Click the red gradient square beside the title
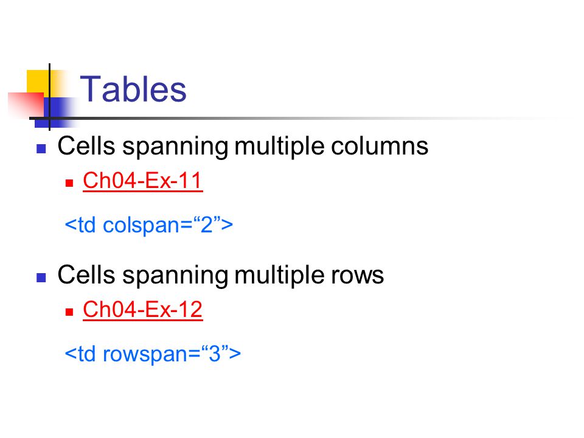Image resolution: width=584 pixels, height=438 pixels. click(x=26, y=104)
